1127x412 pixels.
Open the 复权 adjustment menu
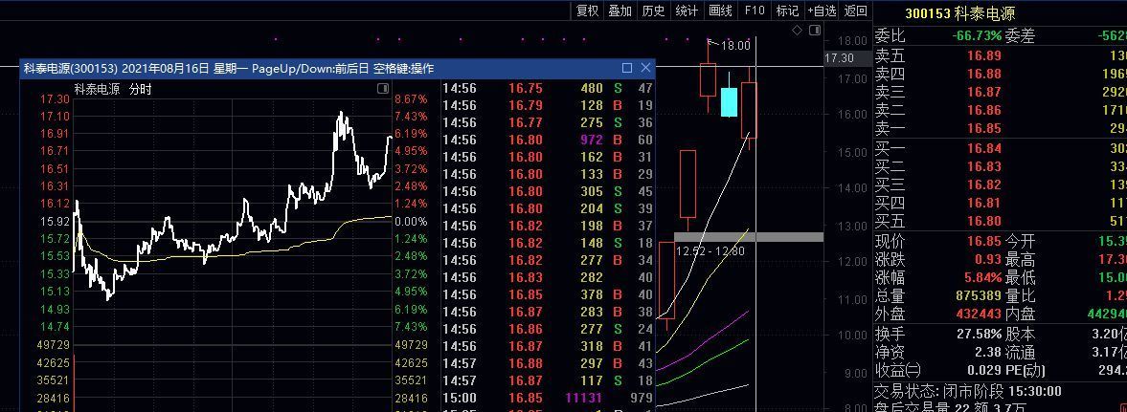tap(587, 11)
